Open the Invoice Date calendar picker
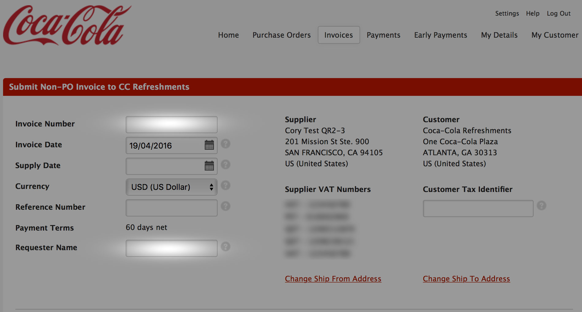Screen dimensions: 582x312 tap(209, 145)
